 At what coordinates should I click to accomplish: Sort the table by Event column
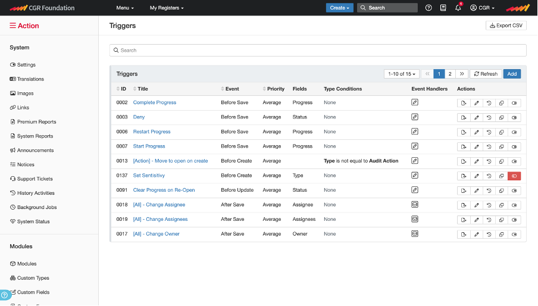[230, 89]
